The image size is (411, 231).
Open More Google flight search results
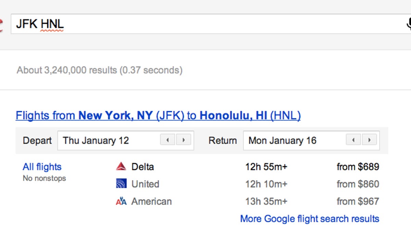309,219
